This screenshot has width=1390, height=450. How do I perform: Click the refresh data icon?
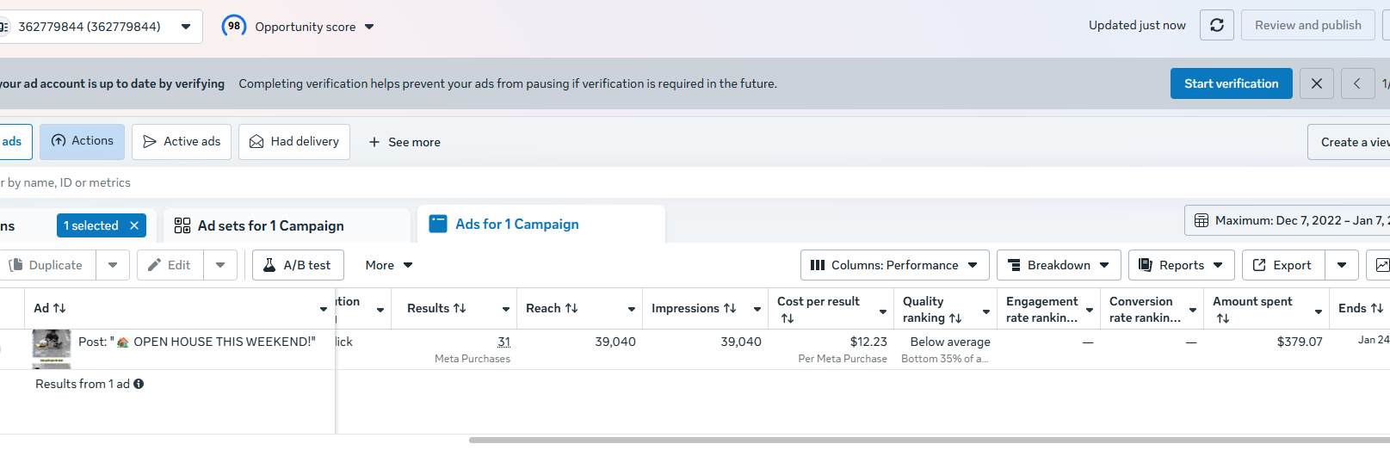point(1217,26)
